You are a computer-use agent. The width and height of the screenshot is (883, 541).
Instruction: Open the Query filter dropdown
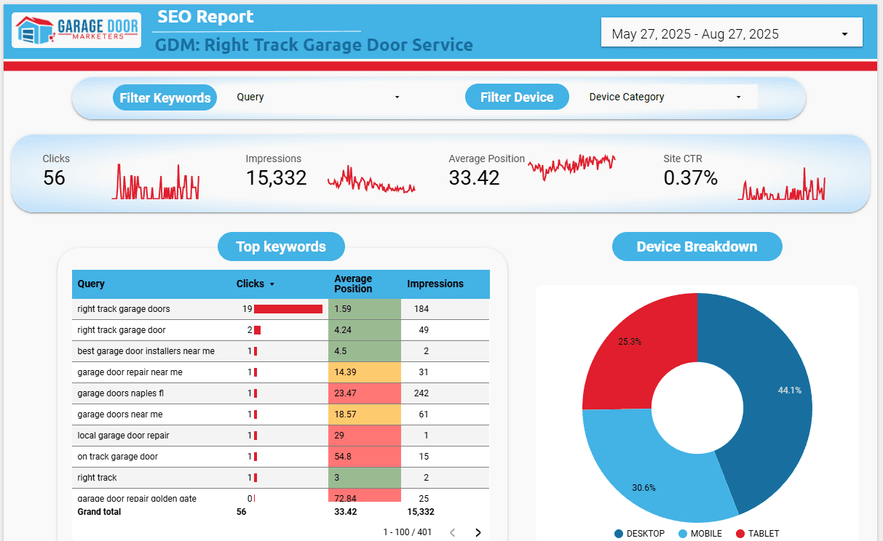click(x=318, y=97)
